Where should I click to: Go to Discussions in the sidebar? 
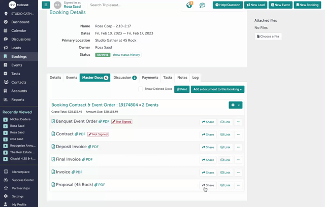pyautogui.click(x=21, y=39)
